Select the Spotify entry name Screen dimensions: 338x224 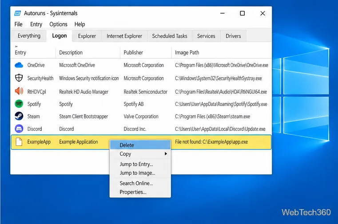tap(34, 104)
